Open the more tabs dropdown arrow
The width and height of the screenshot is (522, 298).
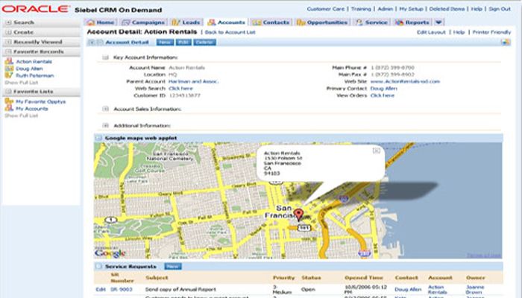coord(438,22)
